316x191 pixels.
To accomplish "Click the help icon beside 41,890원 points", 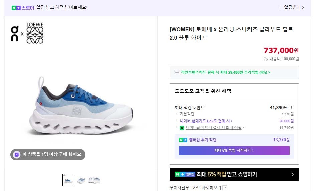I will [x=291, y=108].
